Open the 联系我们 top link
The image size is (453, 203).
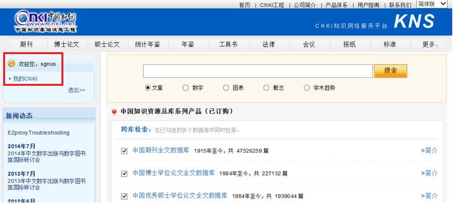400,5
